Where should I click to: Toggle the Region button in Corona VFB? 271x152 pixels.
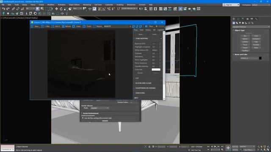pyautogui.click(x=98, y=26)
